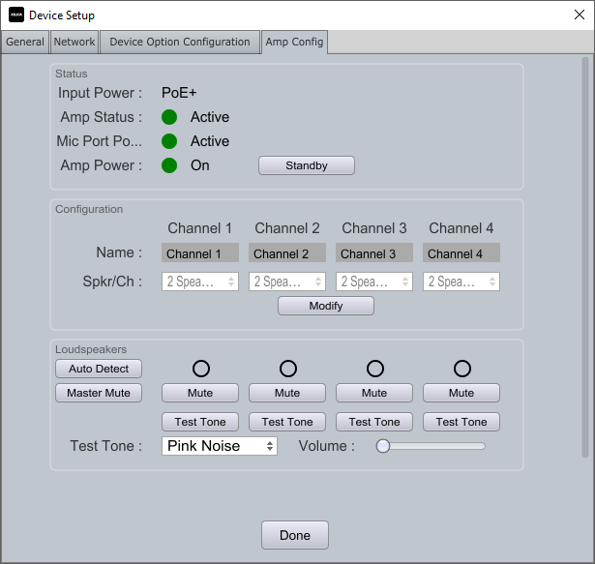Viewport: 595px width, 564px height.
Task: Switch to the General tab
Action: pos(25,43)
